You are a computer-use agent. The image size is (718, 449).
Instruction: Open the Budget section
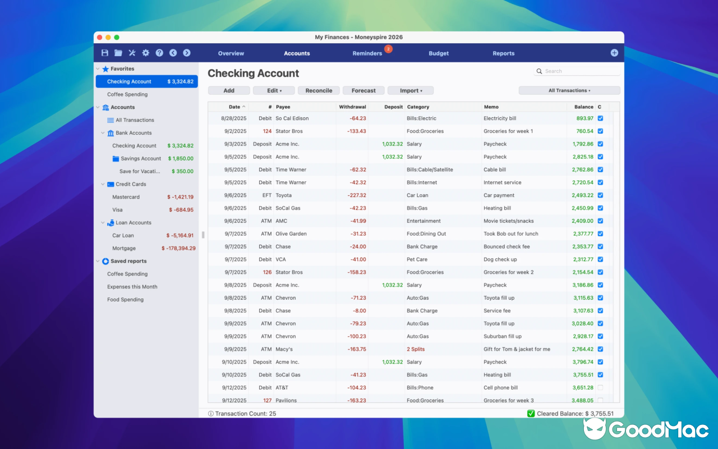click(x=439, y=53)
